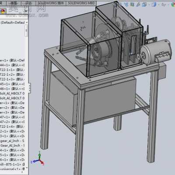Select the 46<1> component row
Viewport: 175px width, 175px height.
tap(12, 89)
